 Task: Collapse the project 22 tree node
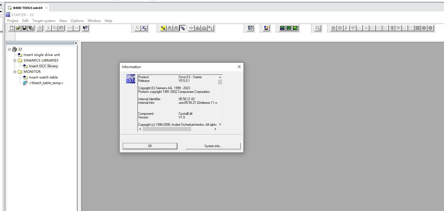tap(9, 49)
